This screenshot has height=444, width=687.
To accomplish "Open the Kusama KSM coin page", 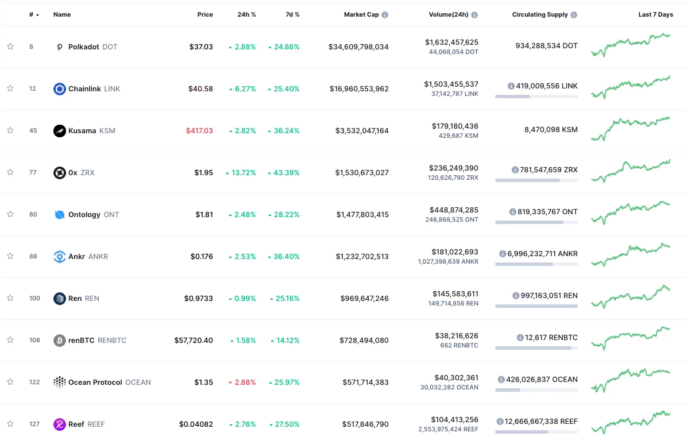I will (x=91, y=130).
